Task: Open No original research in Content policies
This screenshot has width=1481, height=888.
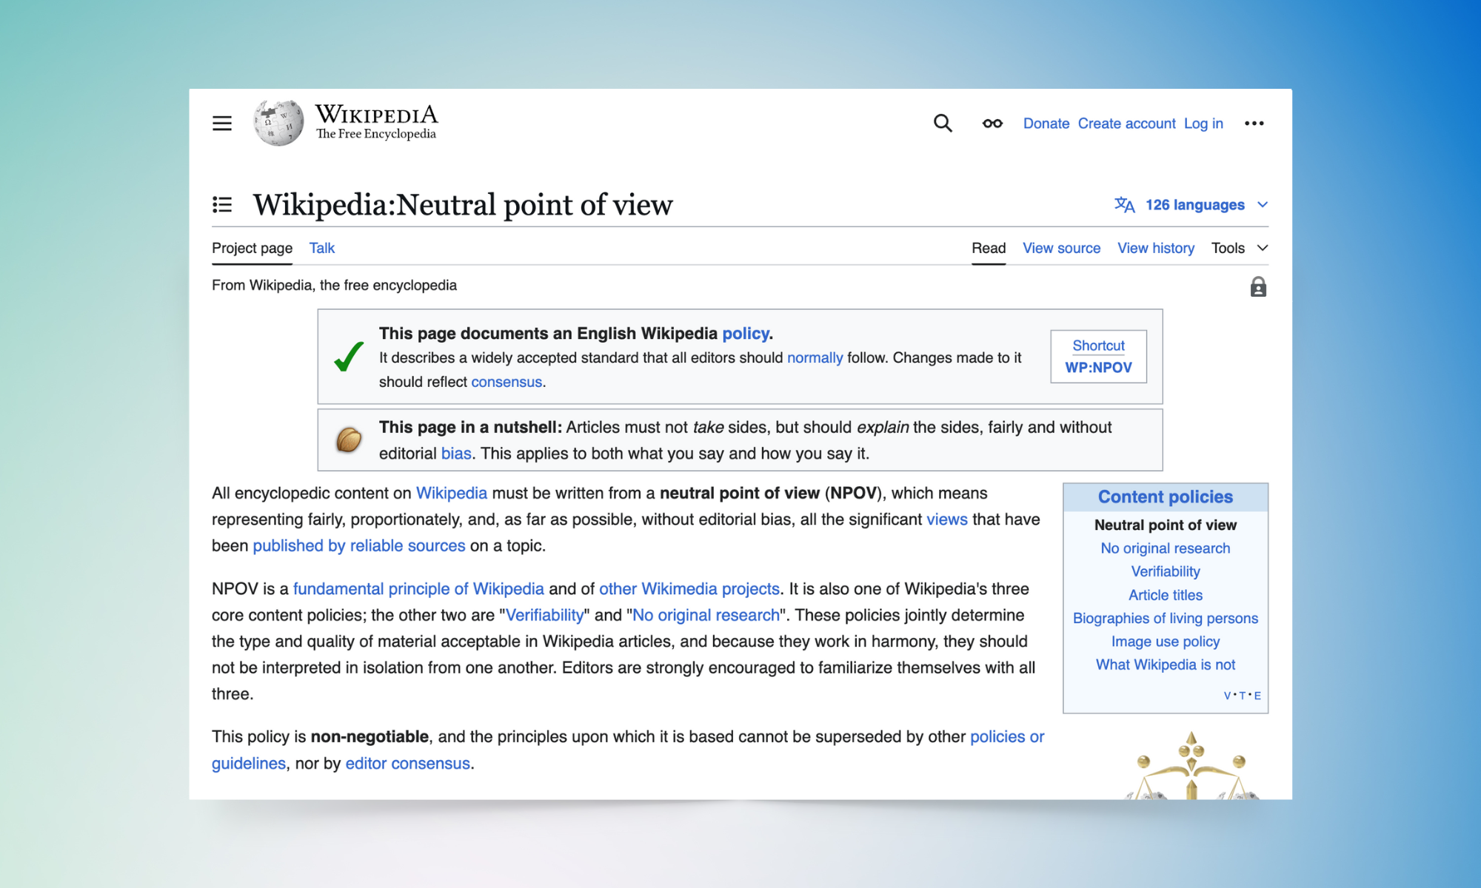Action: 1165,548
